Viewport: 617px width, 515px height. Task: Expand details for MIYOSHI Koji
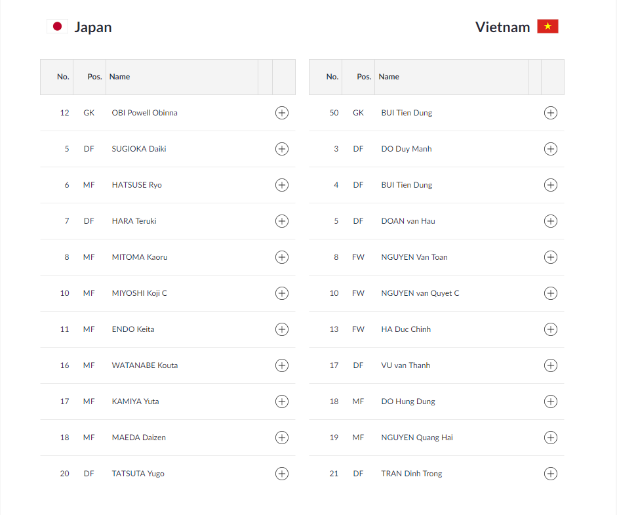pos(281,293)
